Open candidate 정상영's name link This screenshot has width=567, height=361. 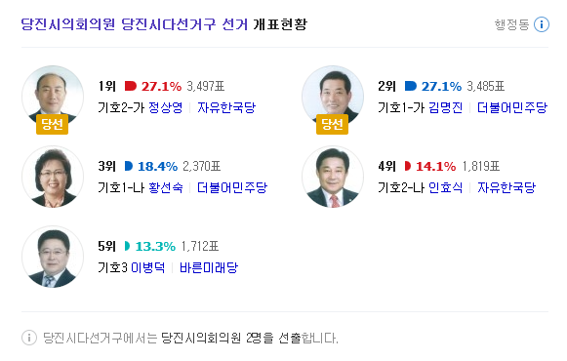coord(166,107)
